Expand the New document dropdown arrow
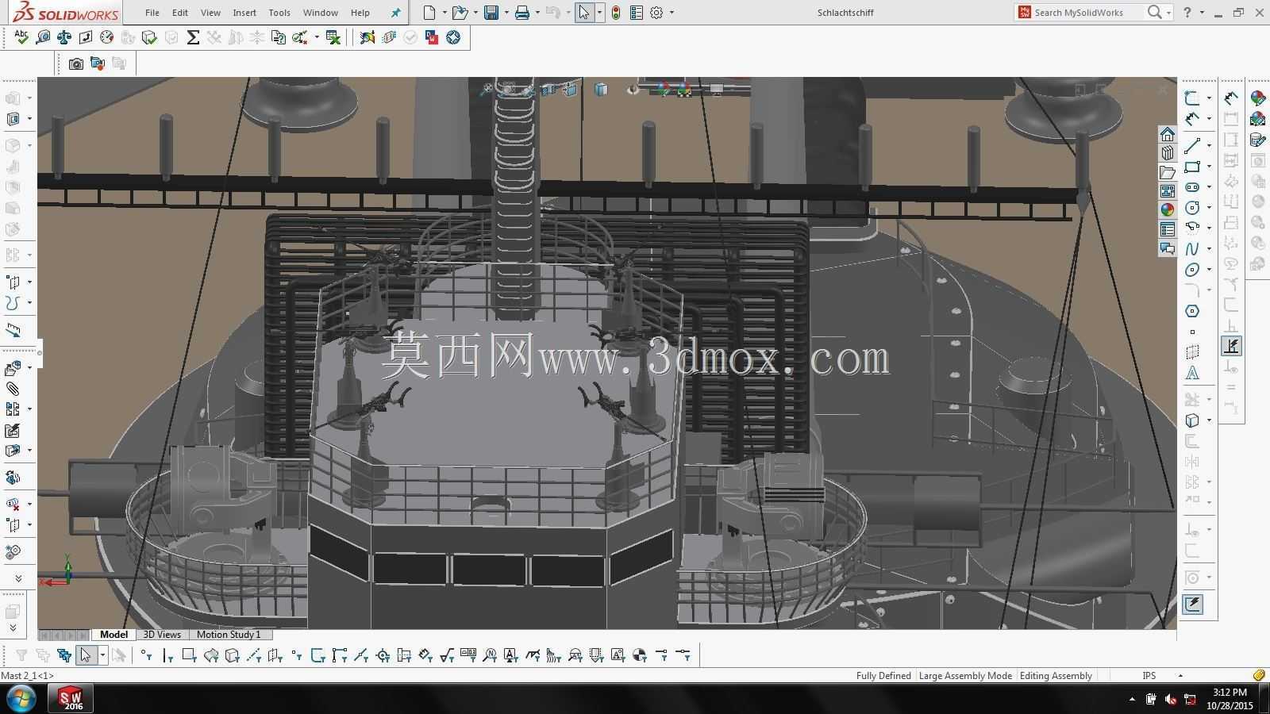Screen dimensions: 1270x714 [x=444, y=13]
